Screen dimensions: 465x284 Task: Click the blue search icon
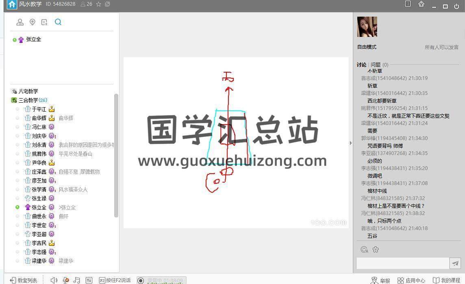(x=58, y=22)
